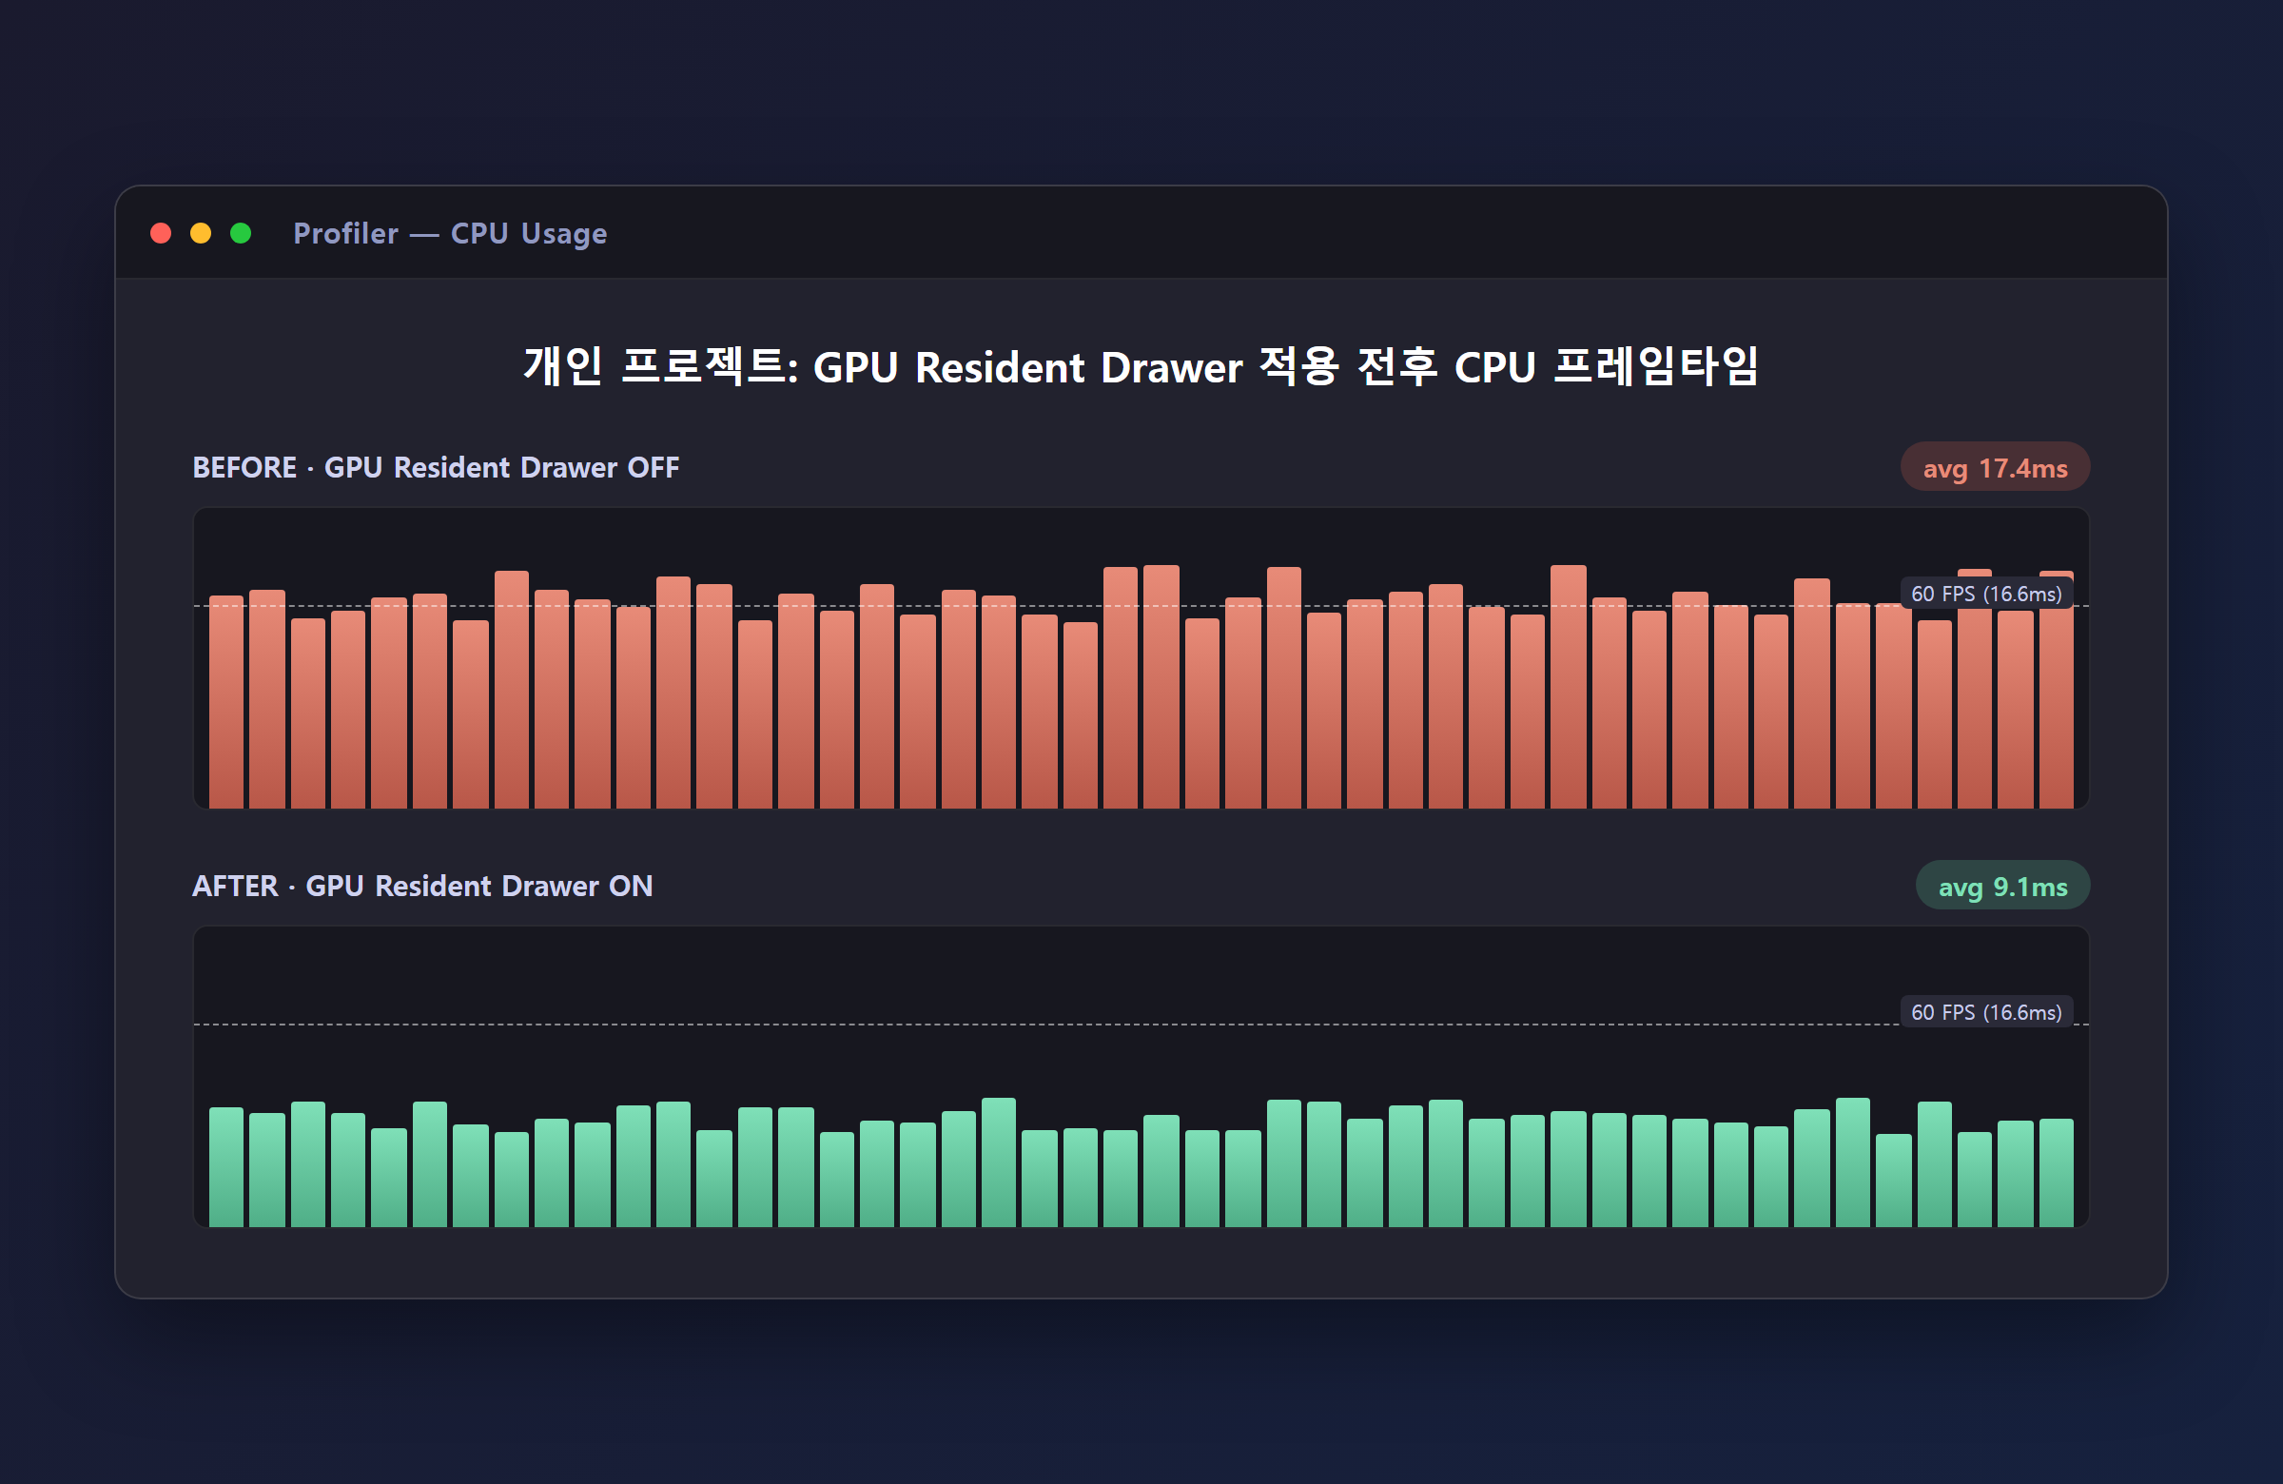
Task: Click the 'BEFORE · GPU Resident Drawer OFF' label
Action: (x=436, y=467)
